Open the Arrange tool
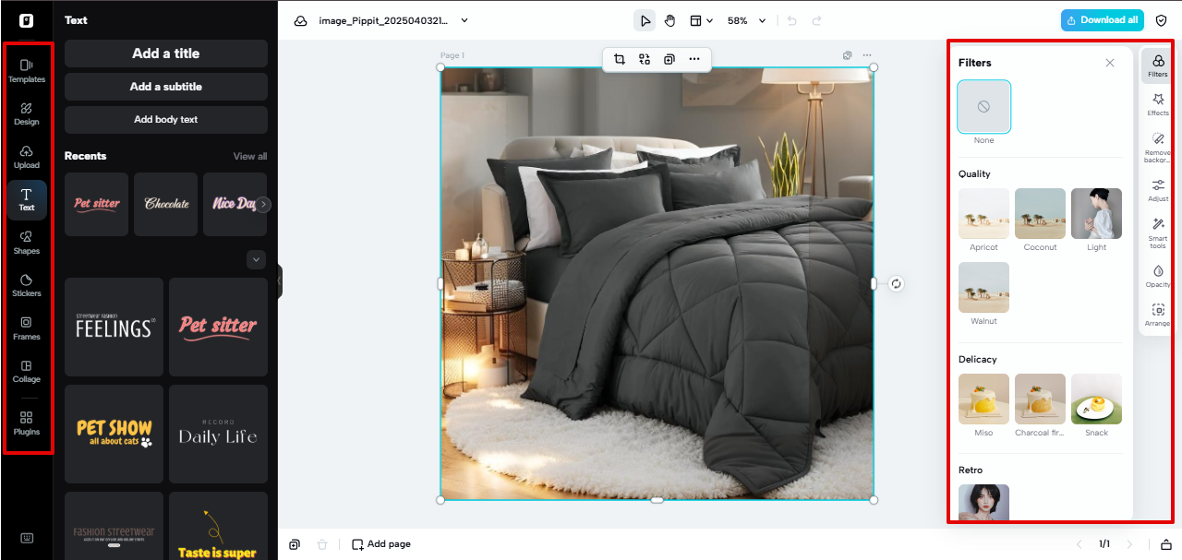The height and width of the screenshot is (560, 1182). 1158,315
